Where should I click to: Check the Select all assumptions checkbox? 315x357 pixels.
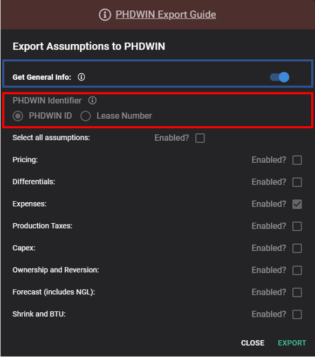tap(200, 138)
